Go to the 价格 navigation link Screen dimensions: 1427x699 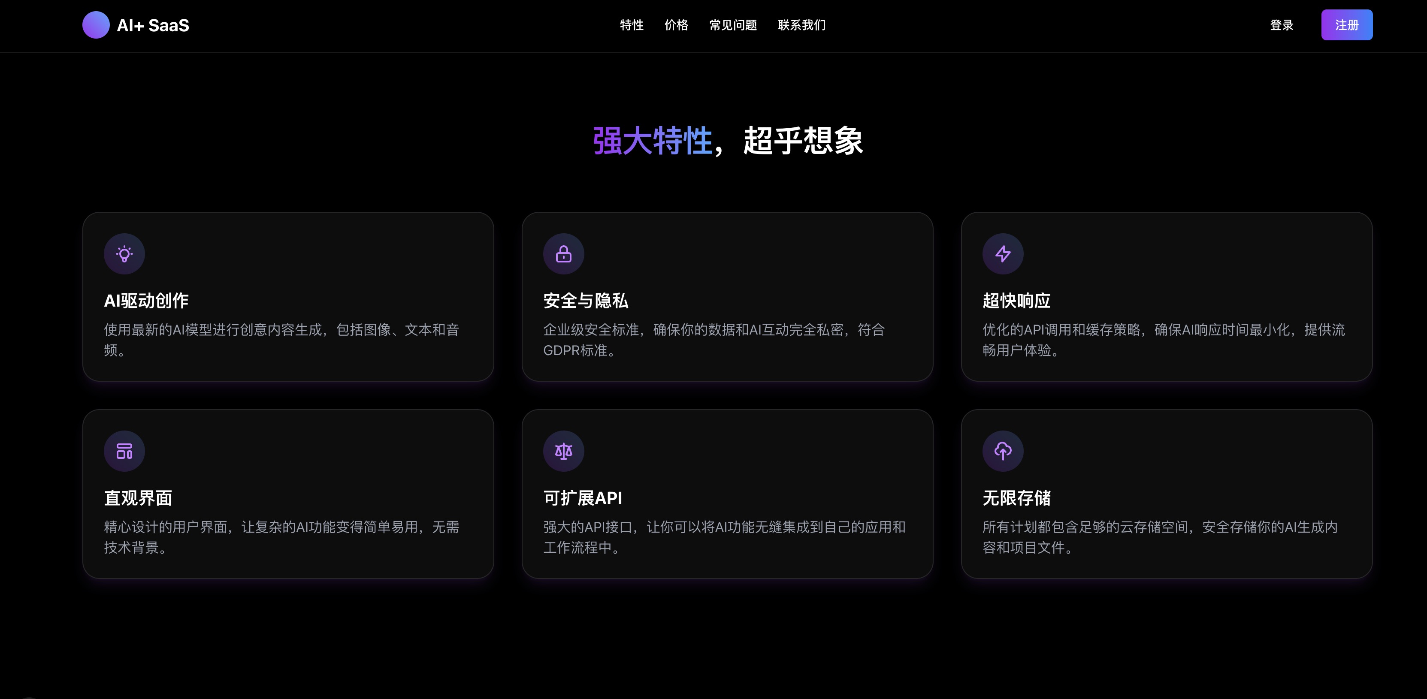(676, 25)
